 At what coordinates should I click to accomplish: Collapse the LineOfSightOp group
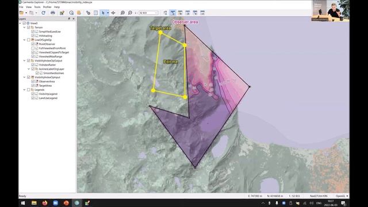point(24,40)
